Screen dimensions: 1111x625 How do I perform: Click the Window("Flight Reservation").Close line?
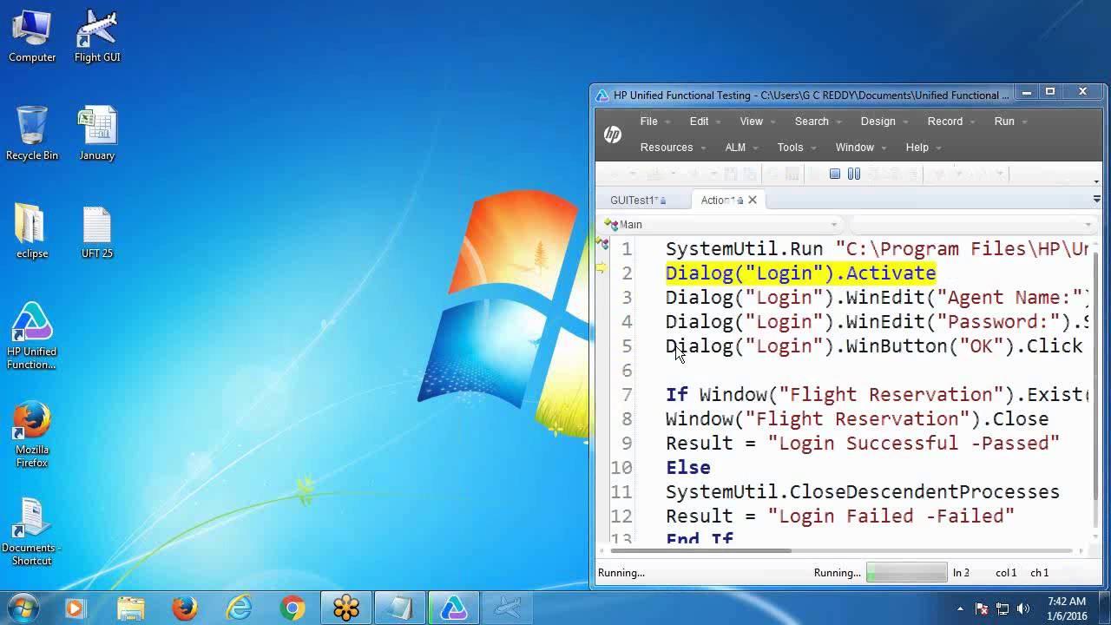point(857,419)
